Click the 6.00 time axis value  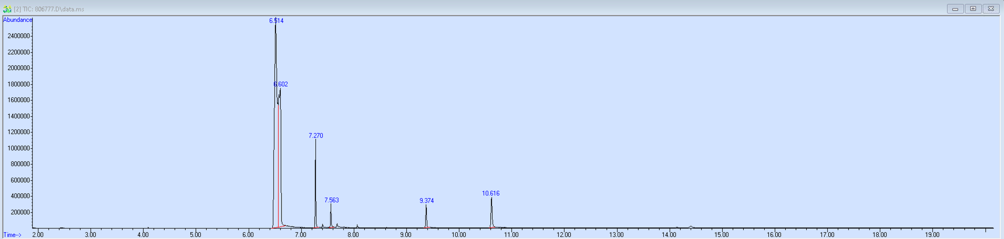(x=248, y=235)
